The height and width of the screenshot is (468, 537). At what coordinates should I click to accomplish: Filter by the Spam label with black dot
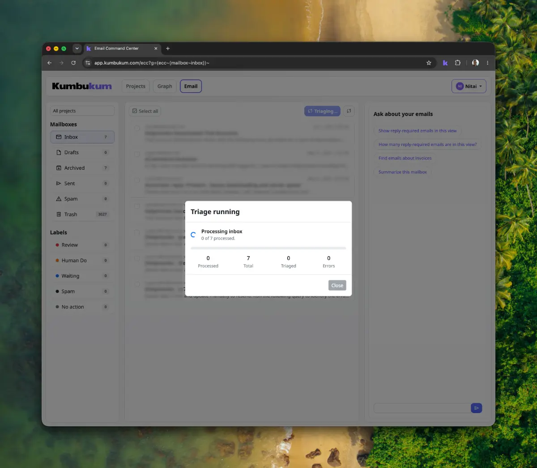pyautogui.click(x=82, y=291)
